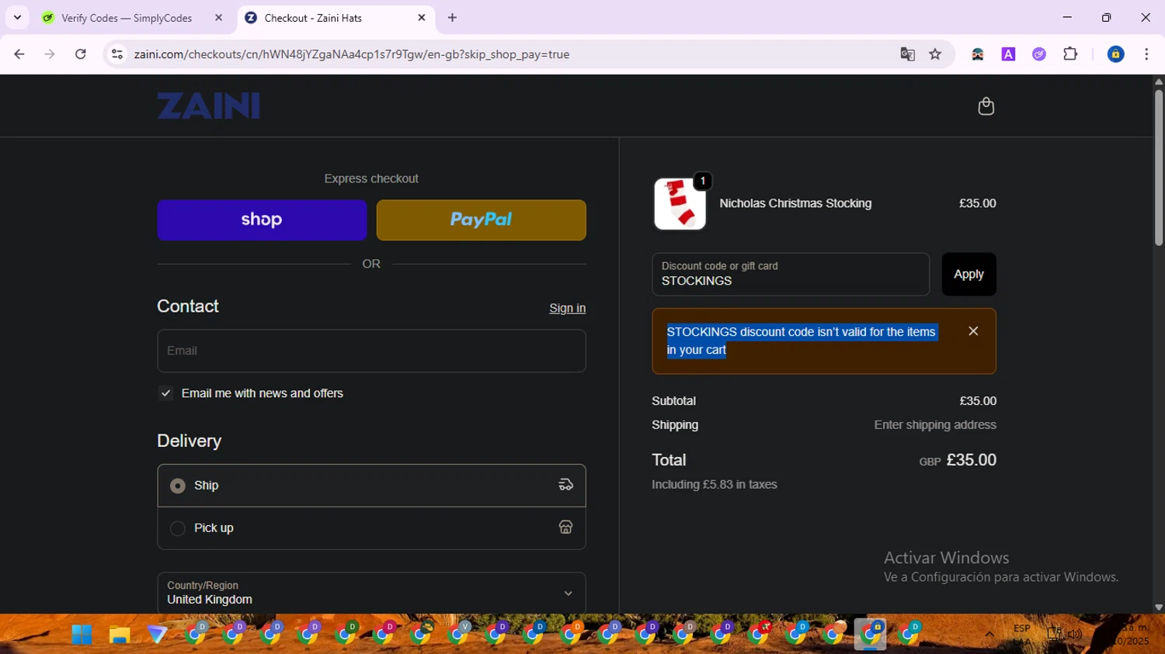Screen dimensions: 1165x654
Task: Click the Google Translate icon in address bar
Action: [907, 54]
